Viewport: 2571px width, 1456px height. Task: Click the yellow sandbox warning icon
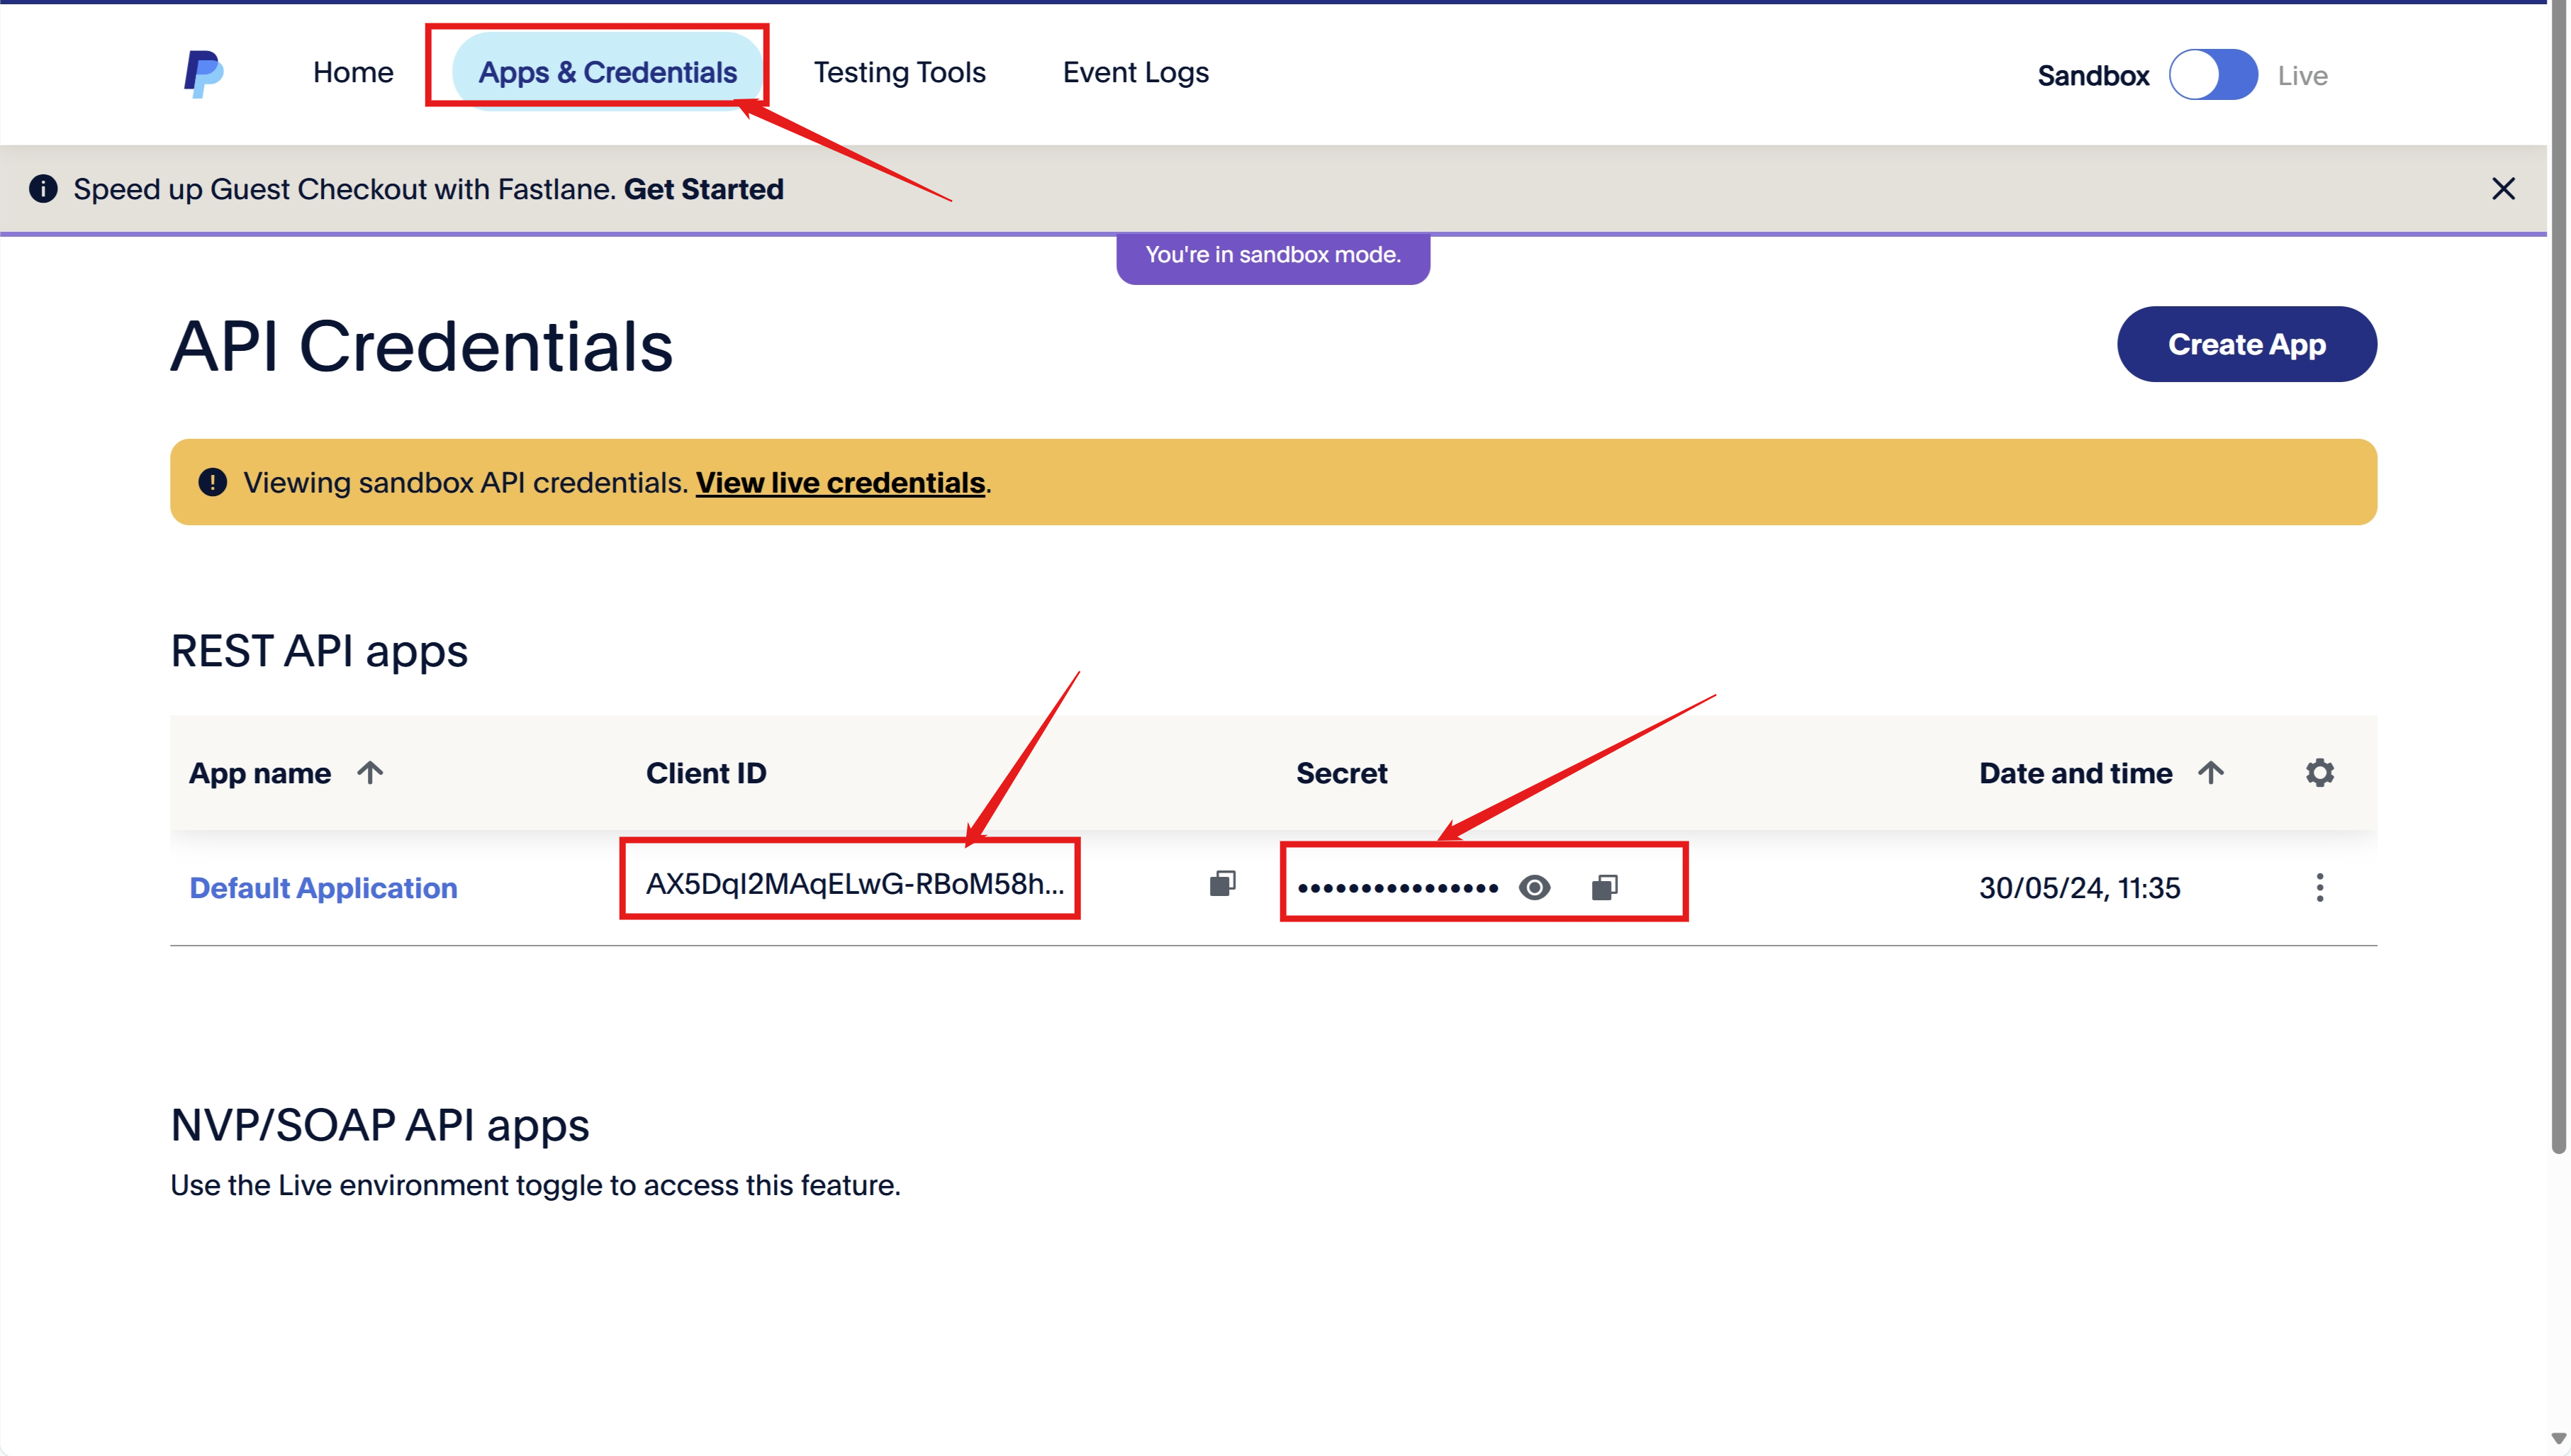point(213,482)
